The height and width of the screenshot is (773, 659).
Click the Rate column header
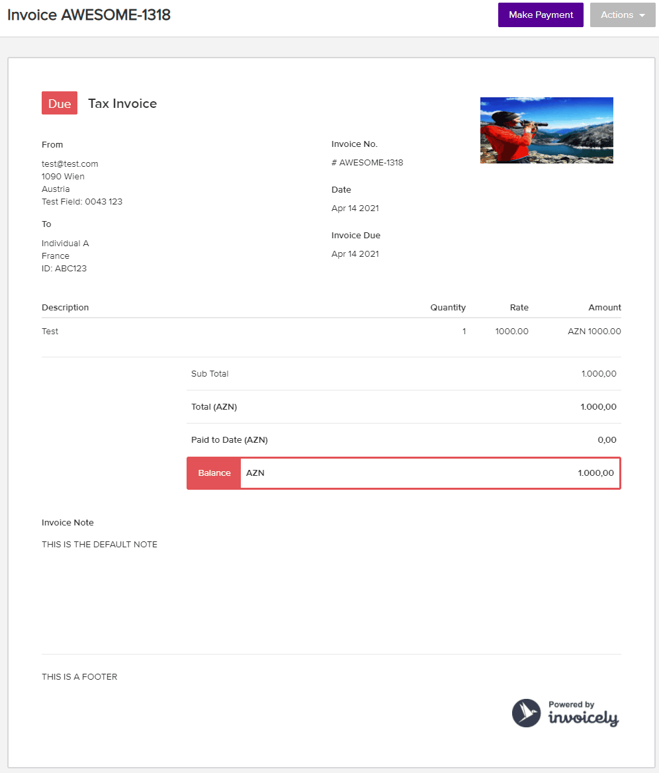pyautogui.click(x=519, y=308)
